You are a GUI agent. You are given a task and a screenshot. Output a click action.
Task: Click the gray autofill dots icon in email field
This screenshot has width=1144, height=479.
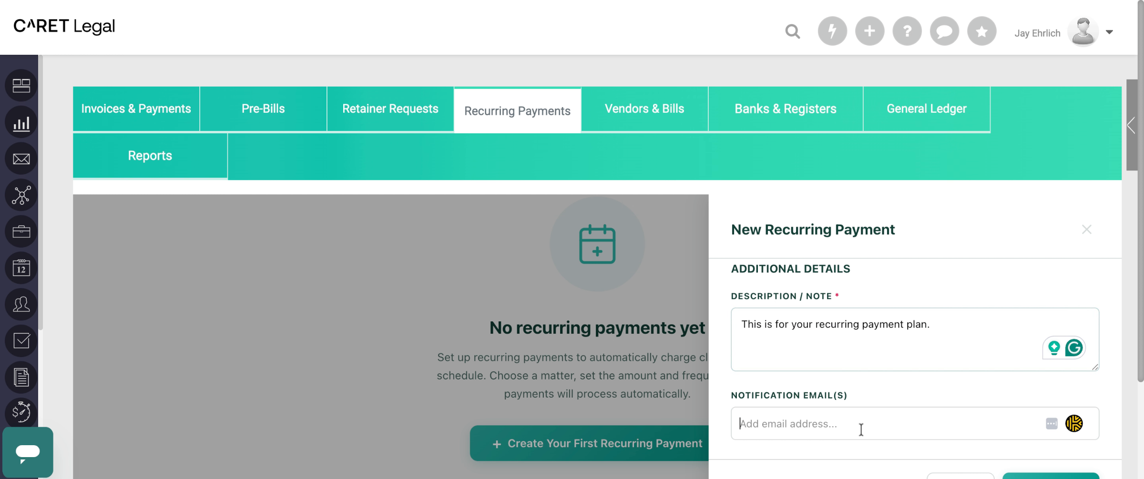click(1052, 423)
